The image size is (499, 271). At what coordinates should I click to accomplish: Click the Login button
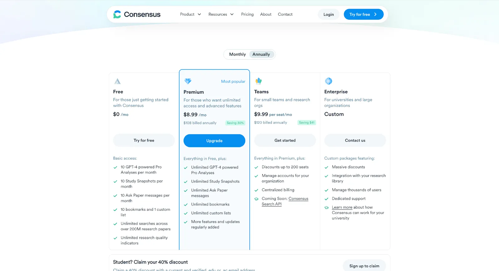[x=328, y=14]
